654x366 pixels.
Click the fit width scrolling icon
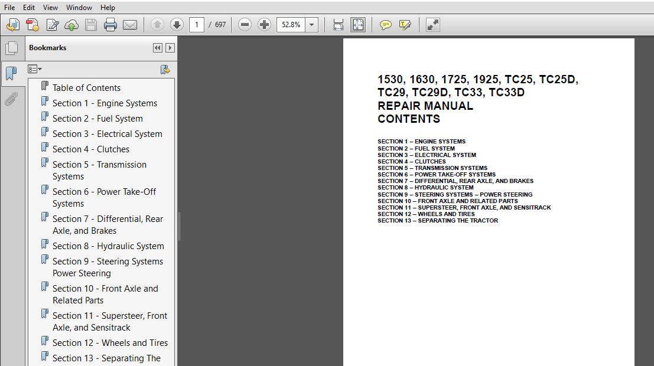tap(339, 25)
